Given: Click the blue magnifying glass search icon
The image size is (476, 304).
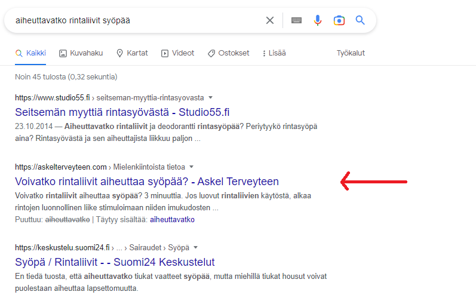Looking at the screenshot, I should click(x=360, y=20).
